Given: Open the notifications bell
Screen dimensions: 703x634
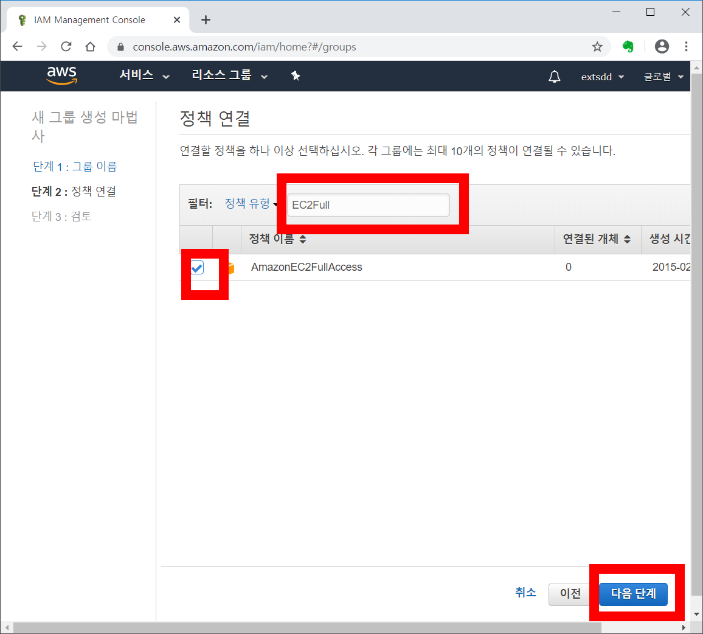Looking at the screenshot, I should click(555, 77).
